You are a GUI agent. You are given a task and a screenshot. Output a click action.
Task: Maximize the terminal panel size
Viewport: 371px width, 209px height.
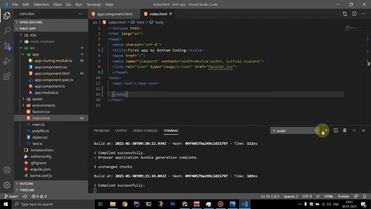(x=354, y=130)
